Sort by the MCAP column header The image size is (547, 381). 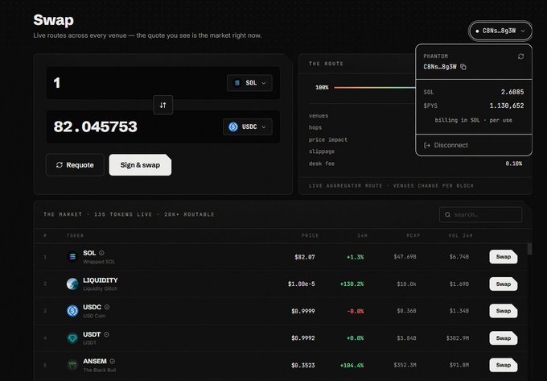413,235
